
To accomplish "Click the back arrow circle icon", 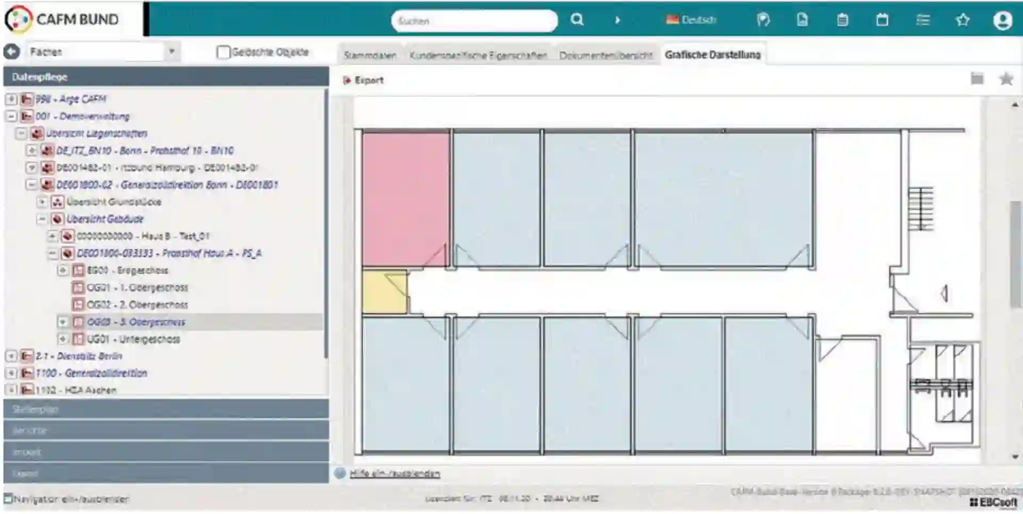I will (x=12, y=52).
